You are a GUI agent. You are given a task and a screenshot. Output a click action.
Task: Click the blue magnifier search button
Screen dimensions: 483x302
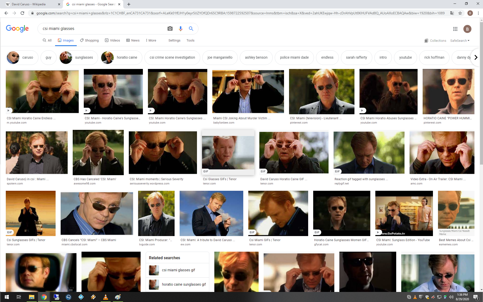click(x=191, y=29)
